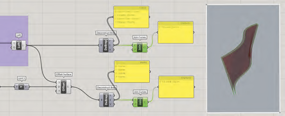Viewport: 285px width, 116px height.
Task: Click the viewport's bottom-right resize handle
Action: 280,112
